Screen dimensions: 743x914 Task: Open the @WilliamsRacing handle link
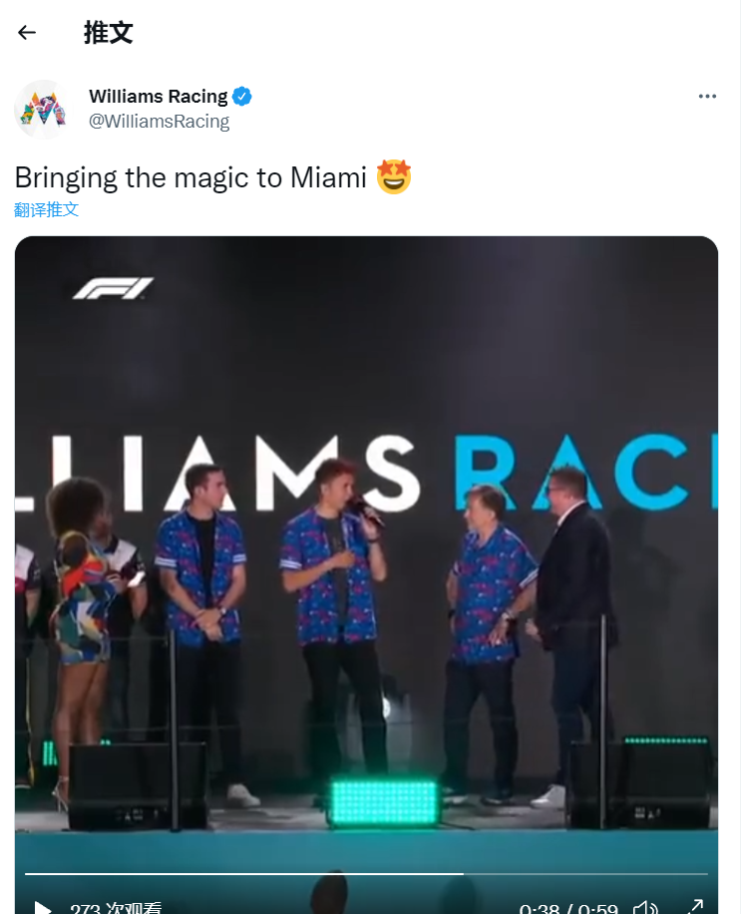(159, 122)
